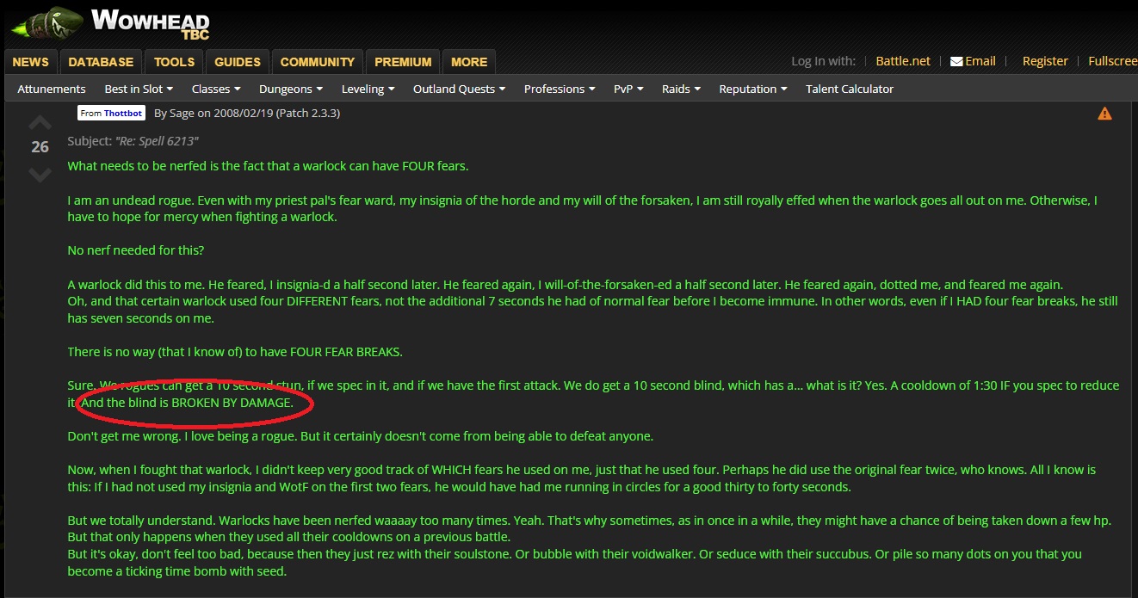
Task: Click the Register link
Action: coord(1045,61)
